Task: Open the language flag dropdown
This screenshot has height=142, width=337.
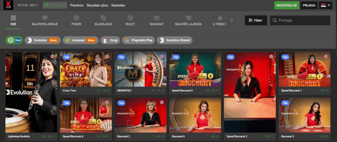Action: (x=325, y=5)
